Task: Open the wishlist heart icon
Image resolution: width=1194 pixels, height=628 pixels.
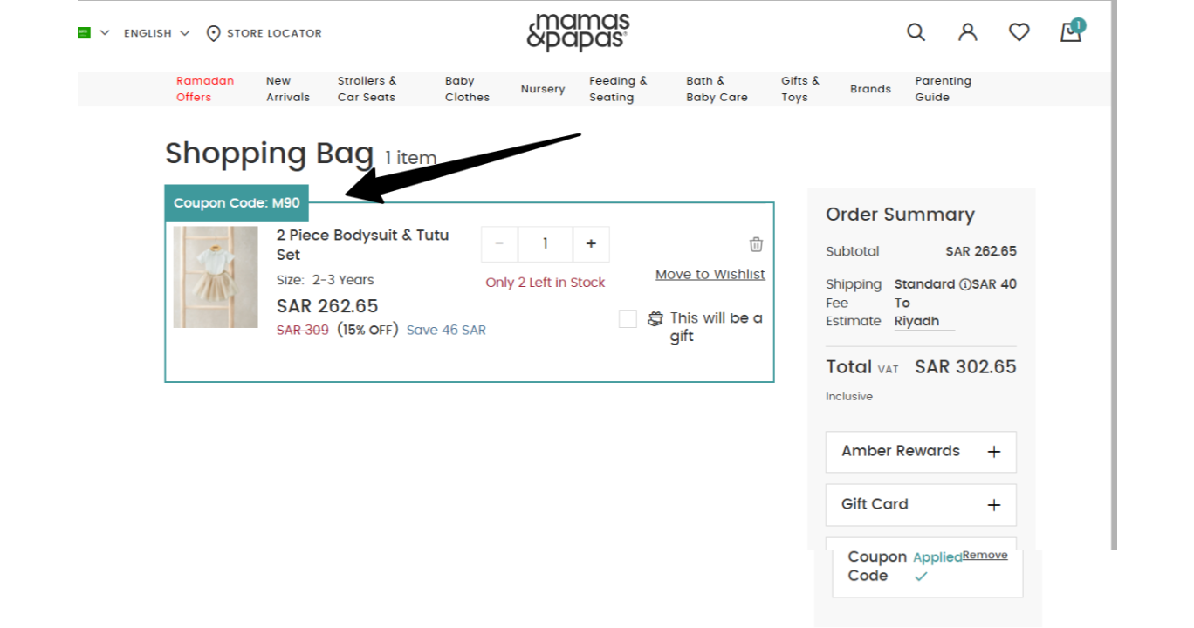Action: point(1019,32)
